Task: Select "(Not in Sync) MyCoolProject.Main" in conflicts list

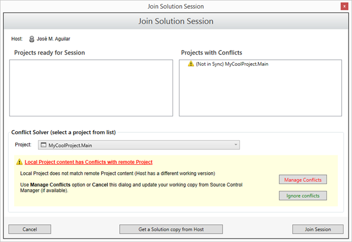Action: point(232,64)
